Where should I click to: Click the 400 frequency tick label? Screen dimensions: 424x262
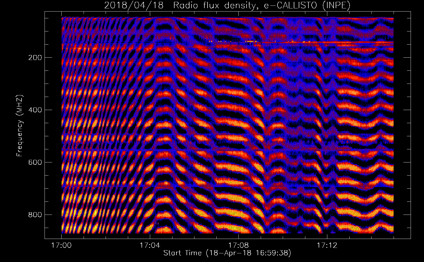(x=35, y=110)
